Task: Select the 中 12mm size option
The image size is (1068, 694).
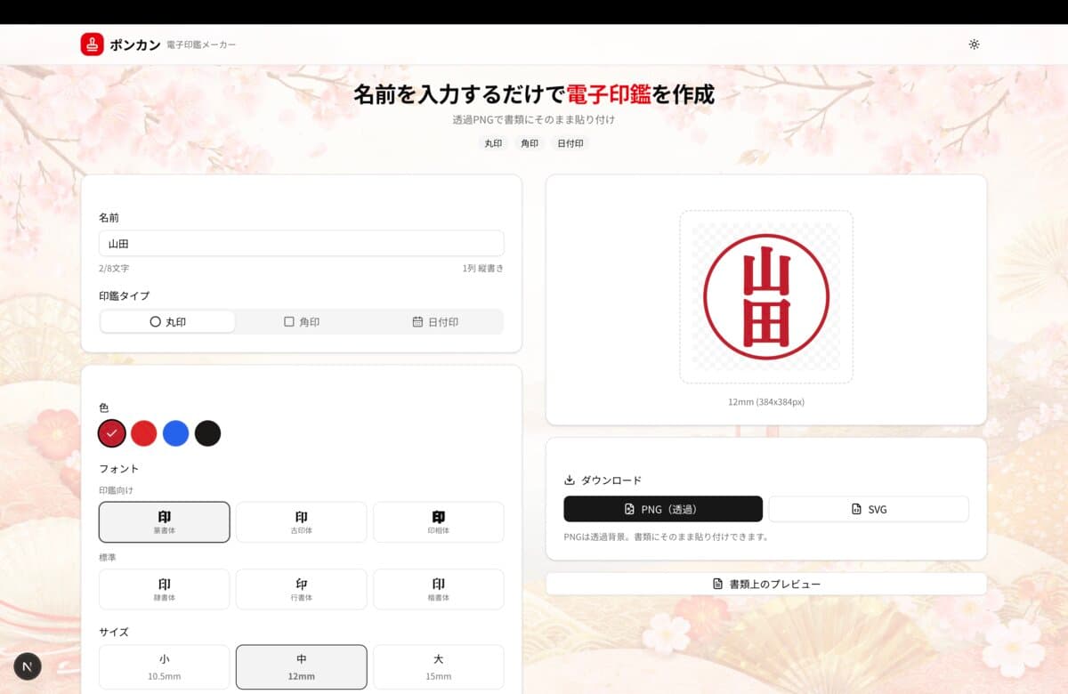Action: pos(301,666)
